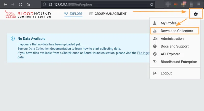204x111 pixels.
Task: Choose Download Collectors in the menu
Action: 175,31
